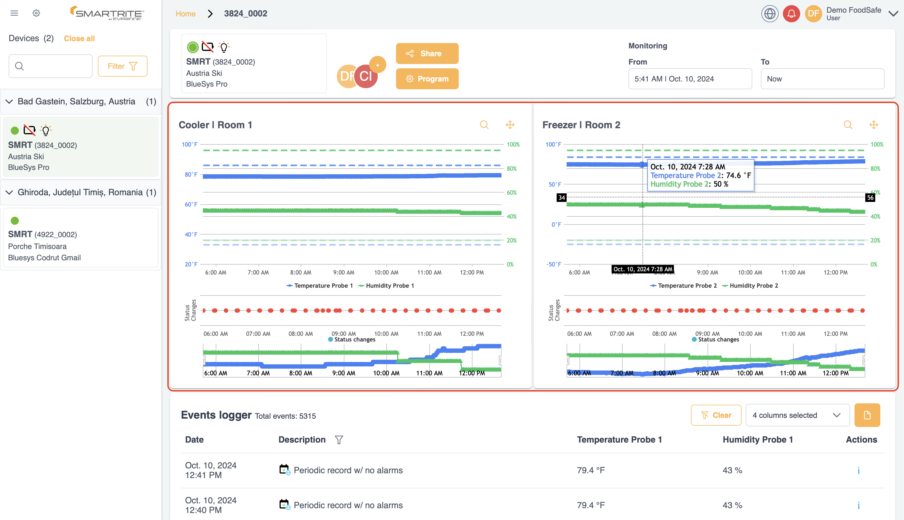This screenshot has height=520, width=904.
Task: Expand the Demo FoodSafe user menu
Action: [893, 14]
